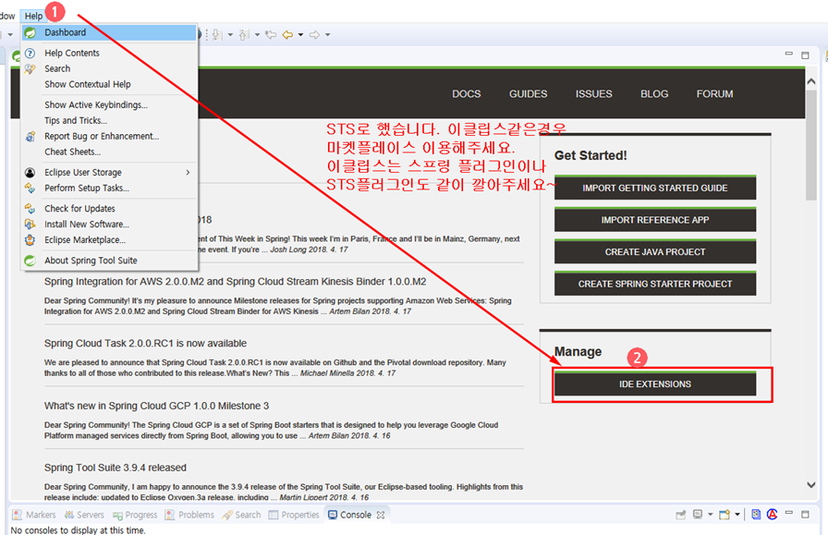Open the Spring Cloud Task 2.0.0.RC1 article

point(145,344)
